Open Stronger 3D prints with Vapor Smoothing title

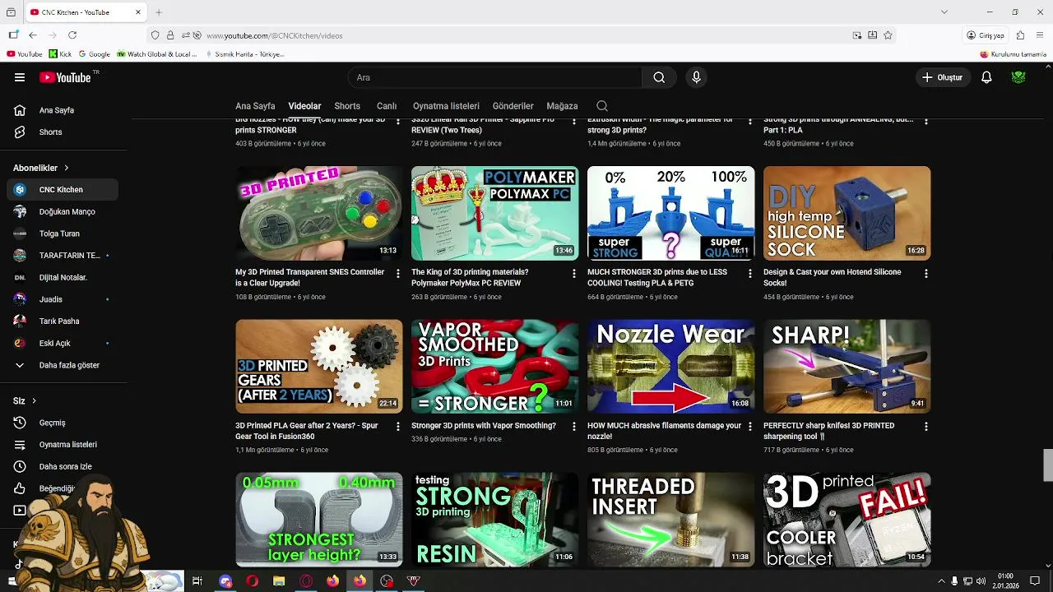click(x=484, y=426)
